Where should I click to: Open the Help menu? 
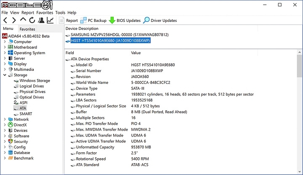(72, 13)
